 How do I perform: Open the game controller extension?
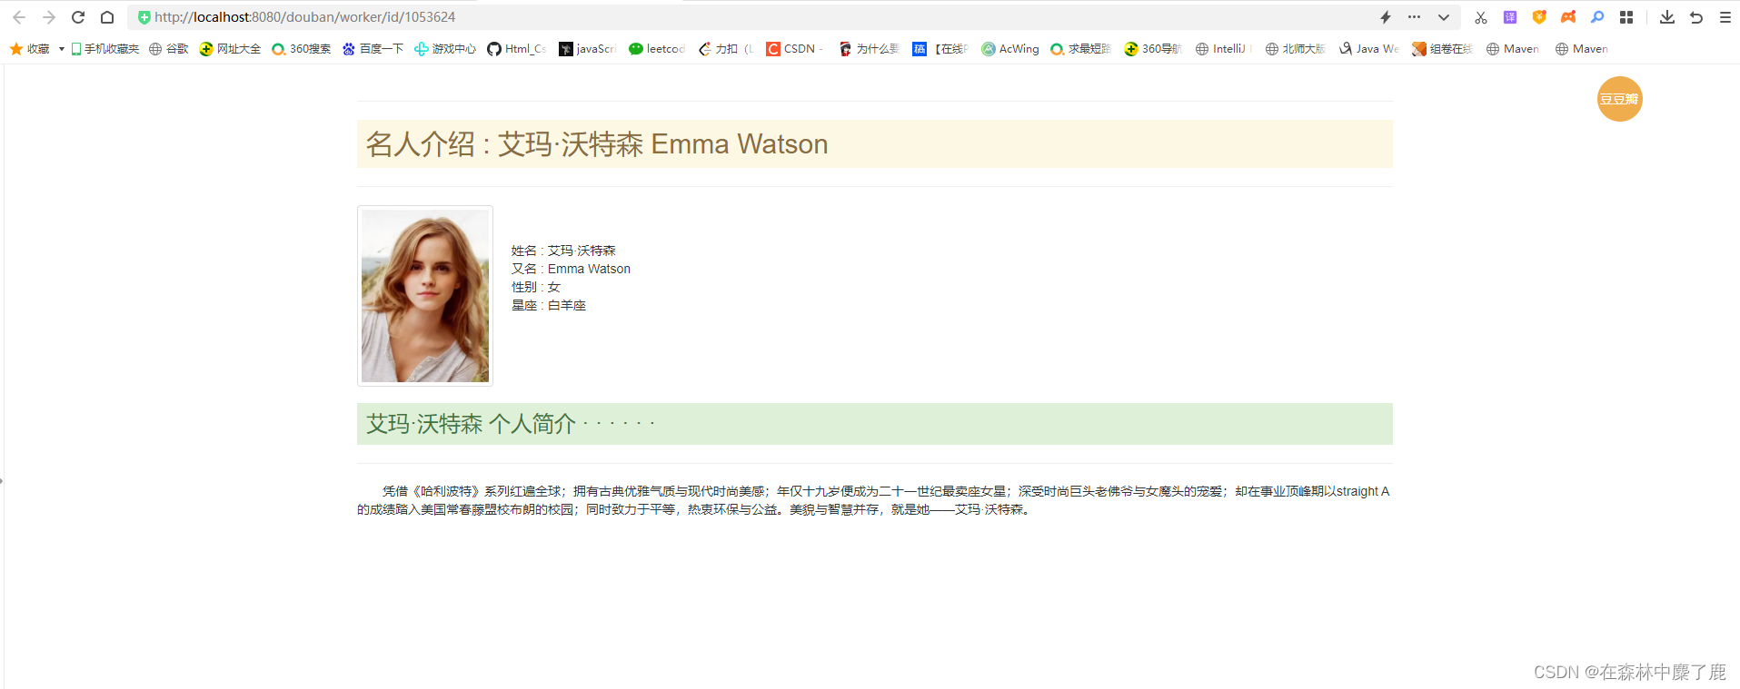pyautogui.click(x=1568, y=17)
